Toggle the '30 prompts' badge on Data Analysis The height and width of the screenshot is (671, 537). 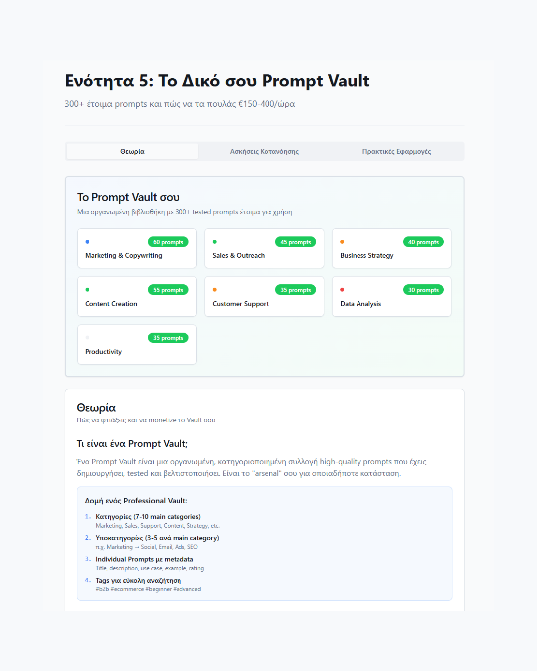423,290
